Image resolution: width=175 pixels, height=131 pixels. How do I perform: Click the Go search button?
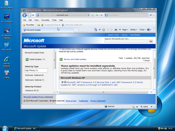pos(151,41)
